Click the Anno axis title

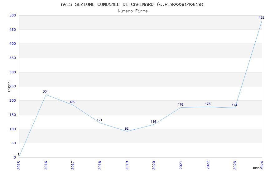click(257, 168)
